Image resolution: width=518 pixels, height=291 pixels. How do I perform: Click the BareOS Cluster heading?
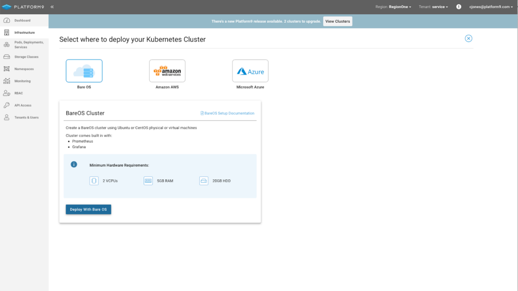click(85, 113)
